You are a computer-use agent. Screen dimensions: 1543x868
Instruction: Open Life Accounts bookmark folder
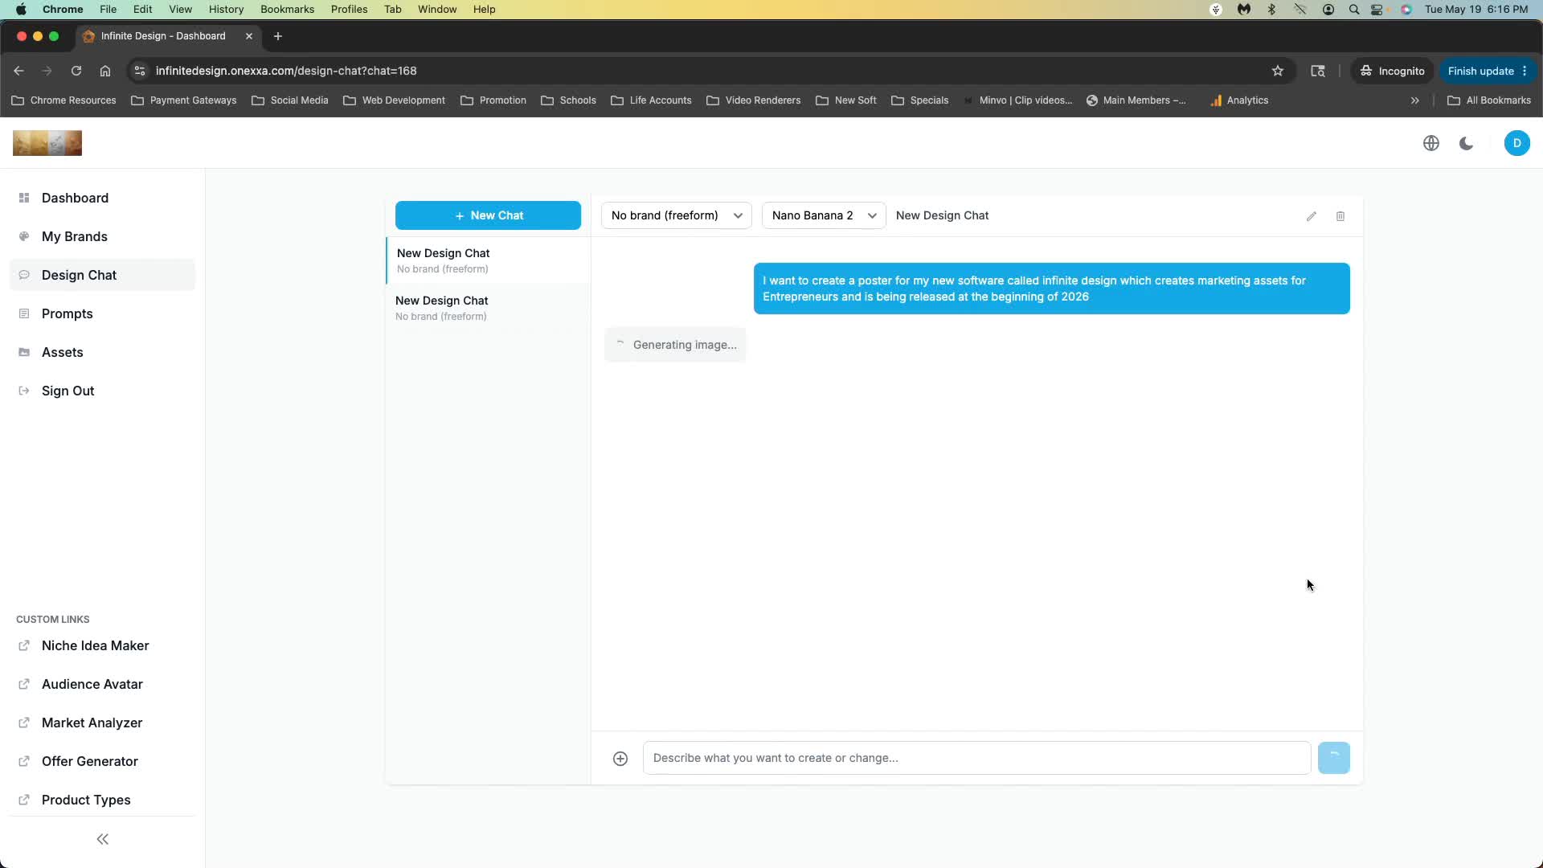(x=652, y=100)
